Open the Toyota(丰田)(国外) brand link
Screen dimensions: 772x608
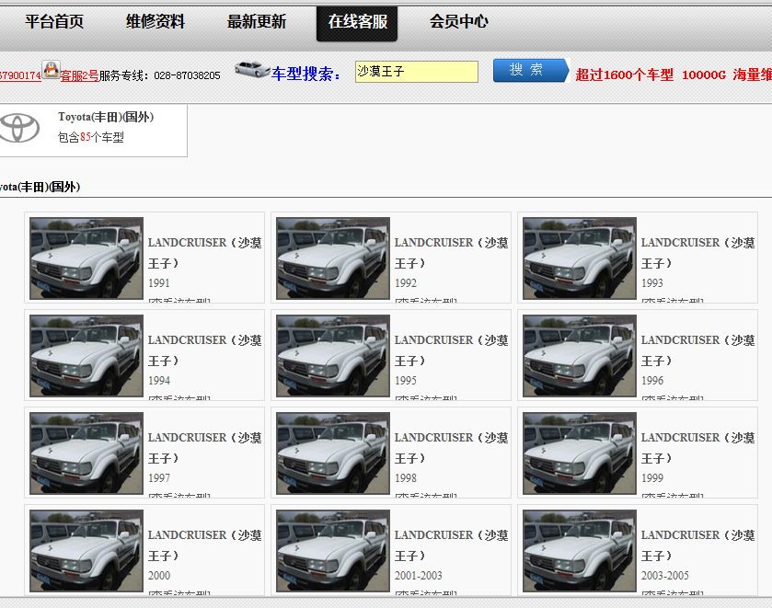pyautogui.click(x=106, y=117)
